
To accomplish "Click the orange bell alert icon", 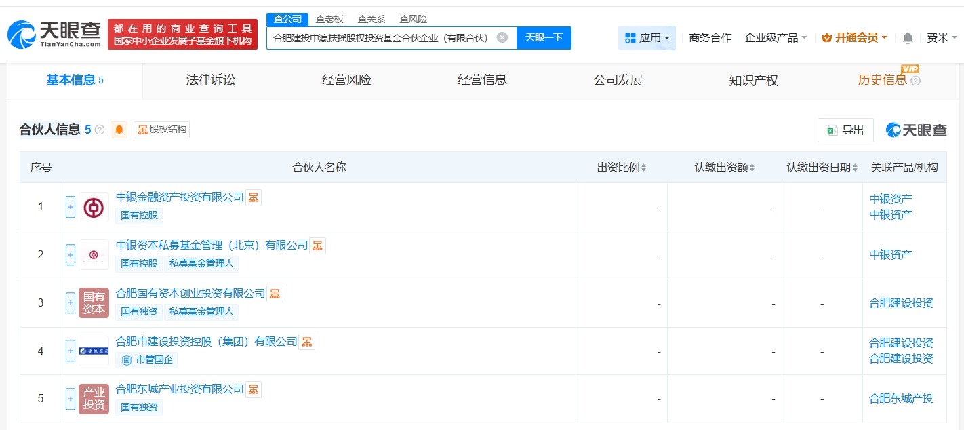I will tap(120, 130).
